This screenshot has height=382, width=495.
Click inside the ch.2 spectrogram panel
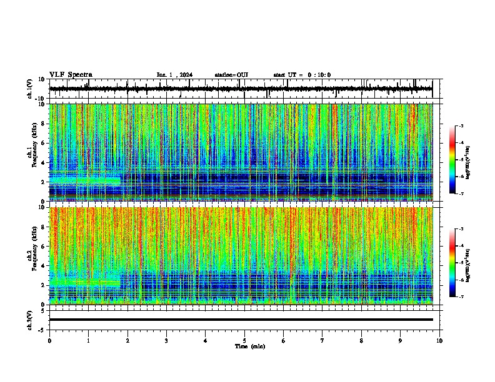241,256
